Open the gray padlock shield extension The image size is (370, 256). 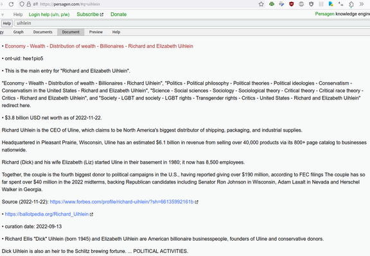tap(312, 4)
